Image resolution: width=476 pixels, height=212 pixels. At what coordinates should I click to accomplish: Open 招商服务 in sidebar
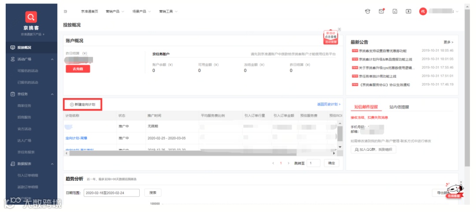[24, 117]
